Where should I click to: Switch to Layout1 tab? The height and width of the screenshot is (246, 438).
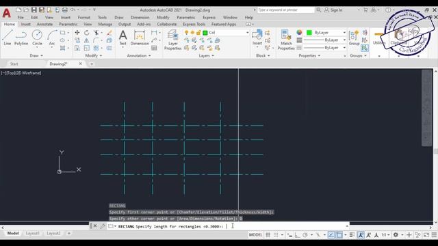[x=32, y=233]
